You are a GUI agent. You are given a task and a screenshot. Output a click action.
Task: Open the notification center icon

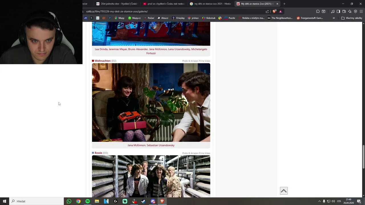359,201
